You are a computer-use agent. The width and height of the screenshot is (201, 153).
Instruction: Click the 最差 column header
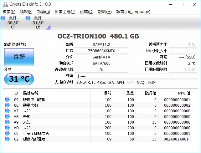(x=125, y=93)
